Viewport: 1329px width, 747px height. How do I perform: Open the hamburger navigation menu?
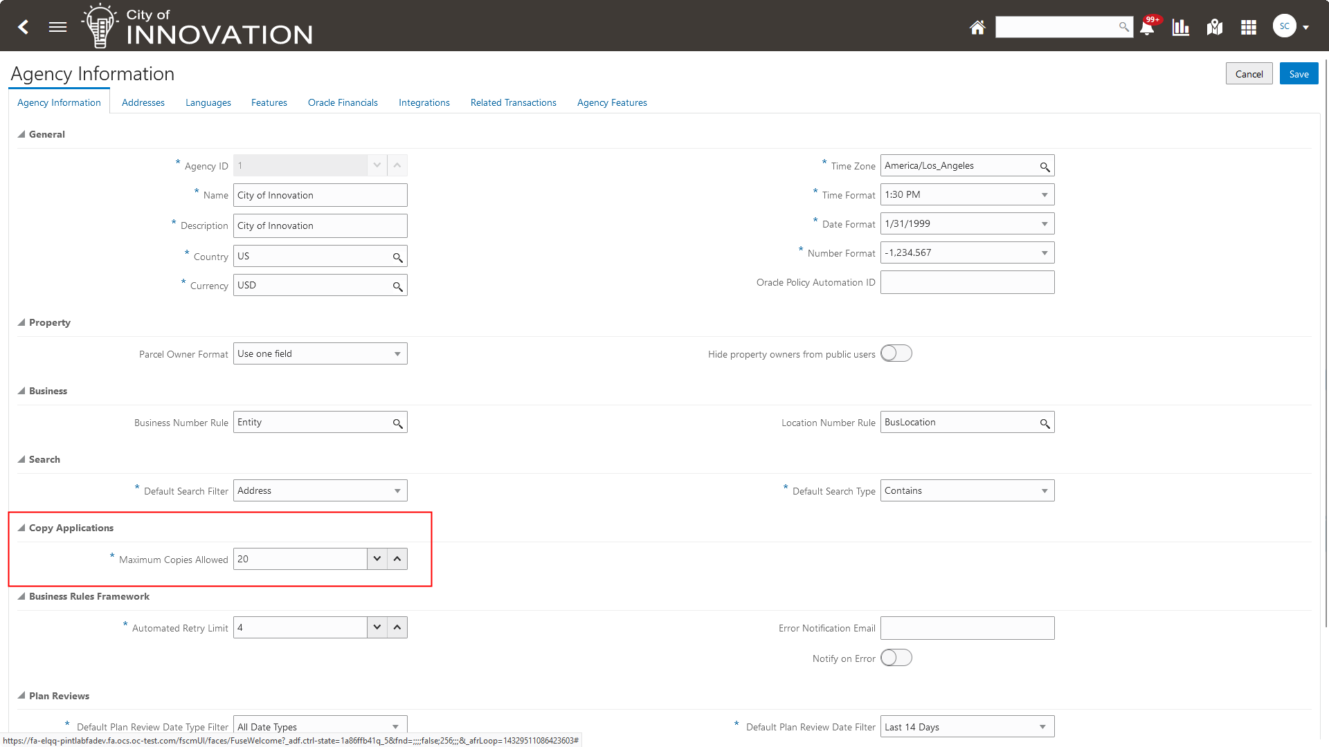58,27
